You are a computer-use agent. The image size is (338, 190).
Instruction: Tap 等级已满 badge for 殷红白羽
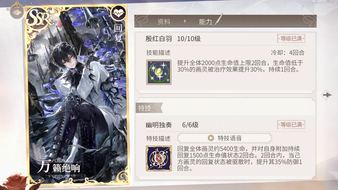pyautogui.click(x=291, y=39)
